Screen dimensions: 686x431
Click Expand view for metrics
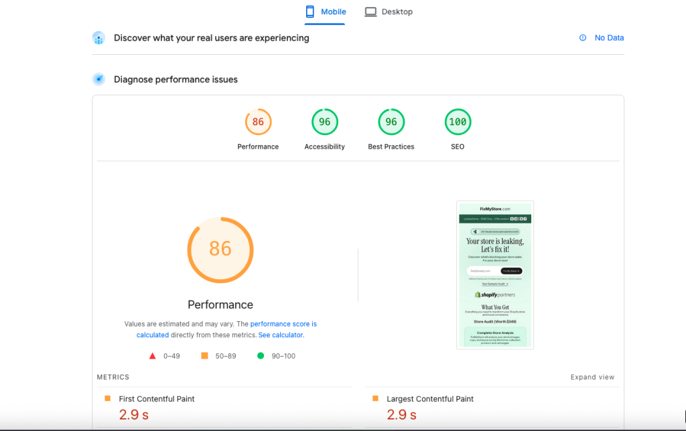pyautogui.click(x=592, y=377)
